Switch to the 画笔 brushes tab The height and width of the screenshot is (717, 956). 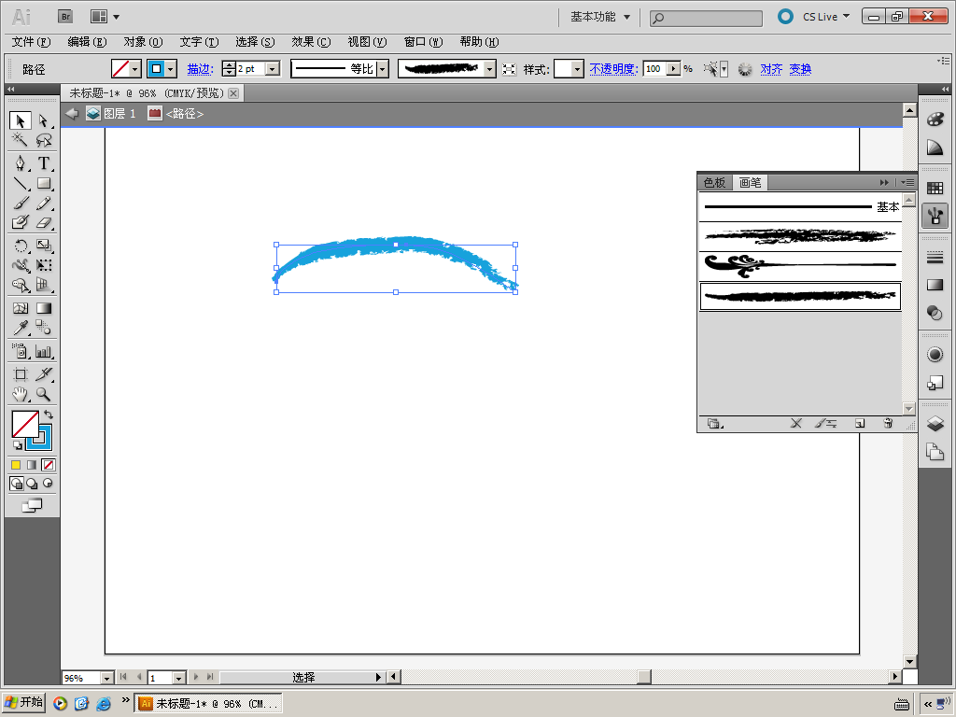coord(750,182)
